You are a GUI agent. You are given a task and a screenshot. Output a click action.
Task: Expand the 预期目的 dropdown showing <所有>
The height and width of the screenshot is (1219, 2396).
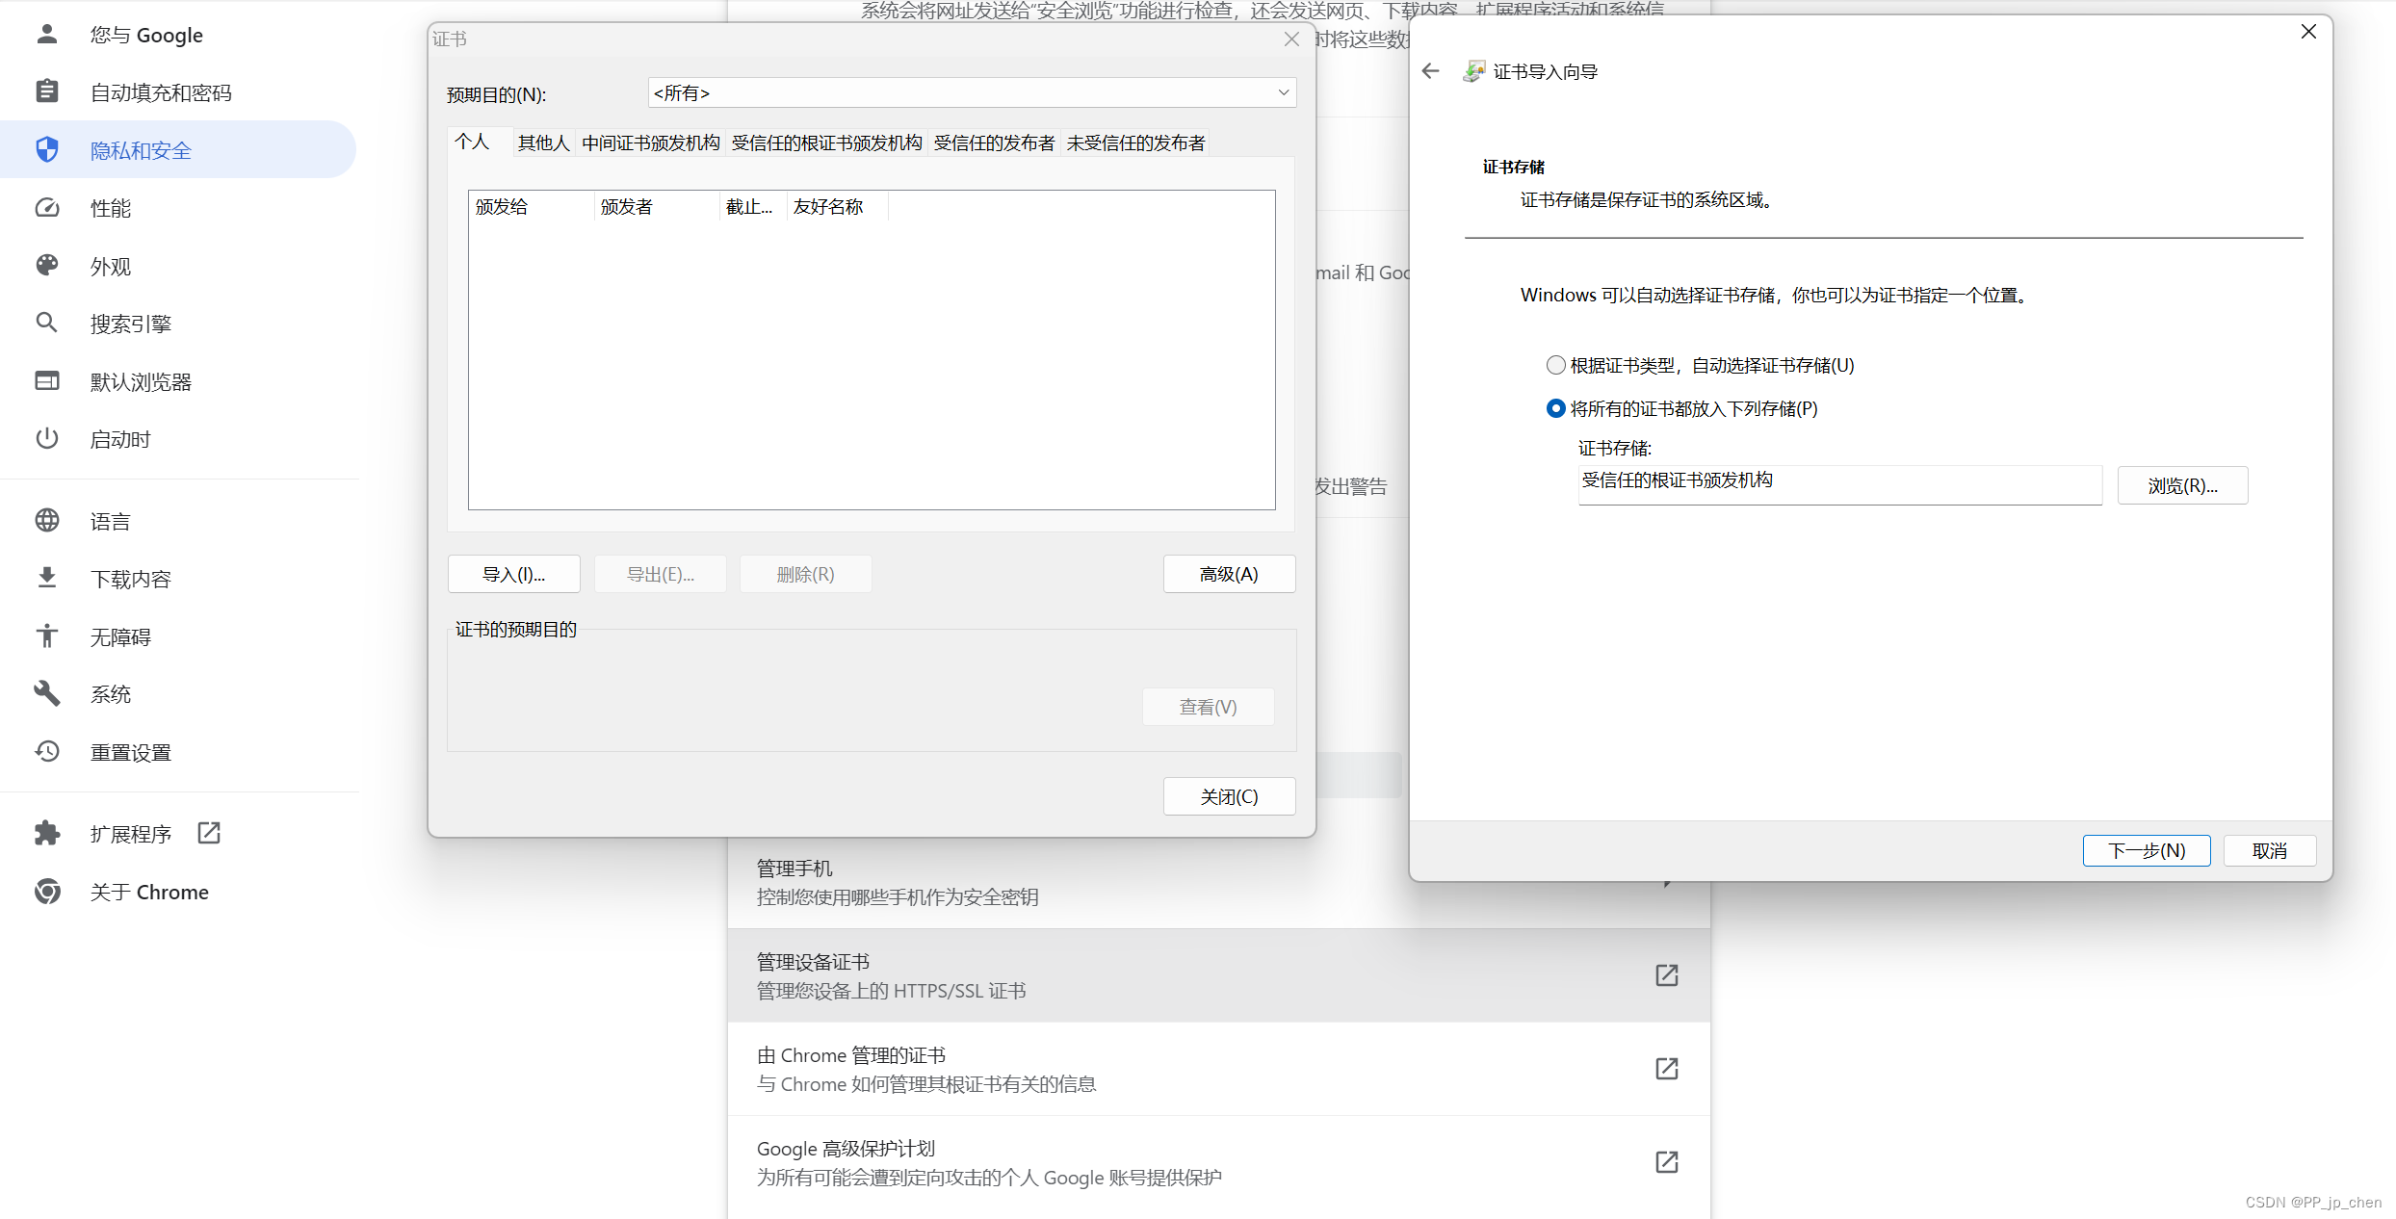coord(972,92)
